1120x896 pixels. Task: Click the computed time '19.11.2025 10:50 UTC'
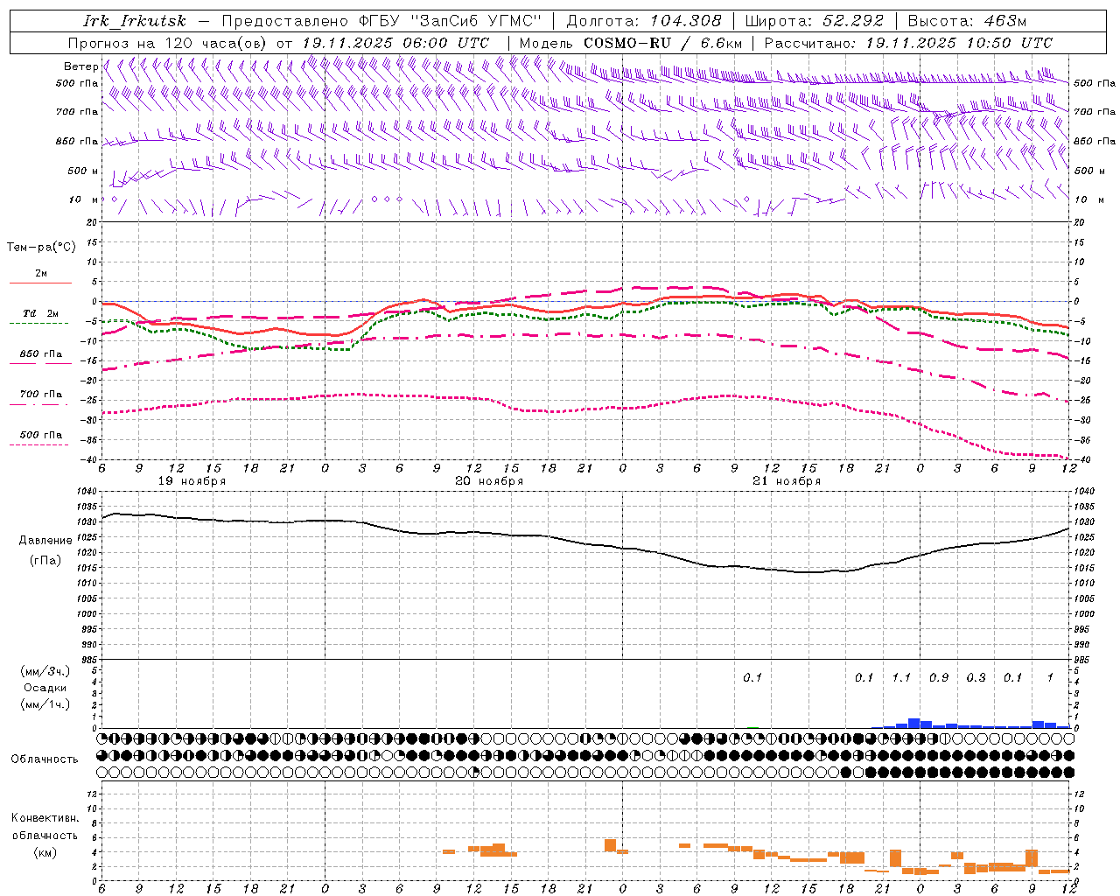[x=959, y=43]
